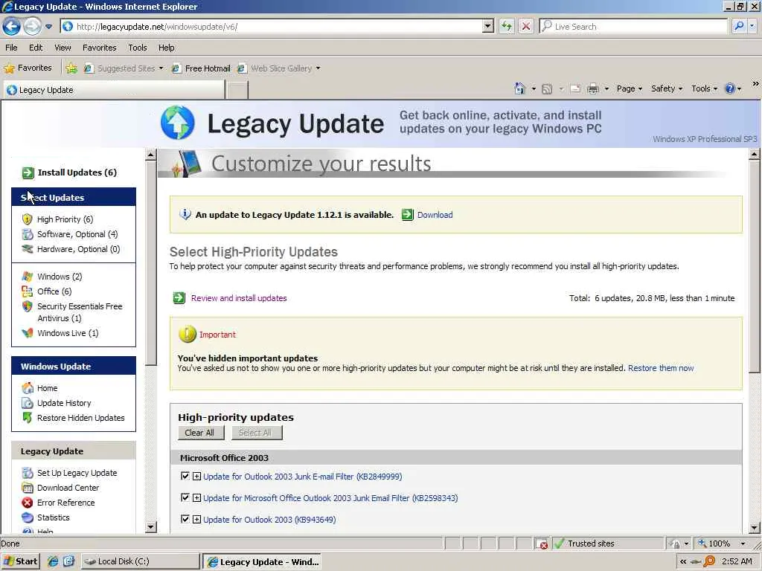Image resolution: width=762 pixels, height=571 pixels.
Task: Open the Help menu in menu bar
Action: (x=166, y=48)
